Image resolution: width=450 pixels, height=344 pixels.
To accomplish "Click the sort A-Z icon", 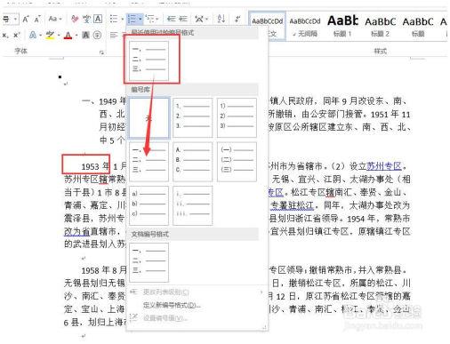I will [x=221, y=20].
